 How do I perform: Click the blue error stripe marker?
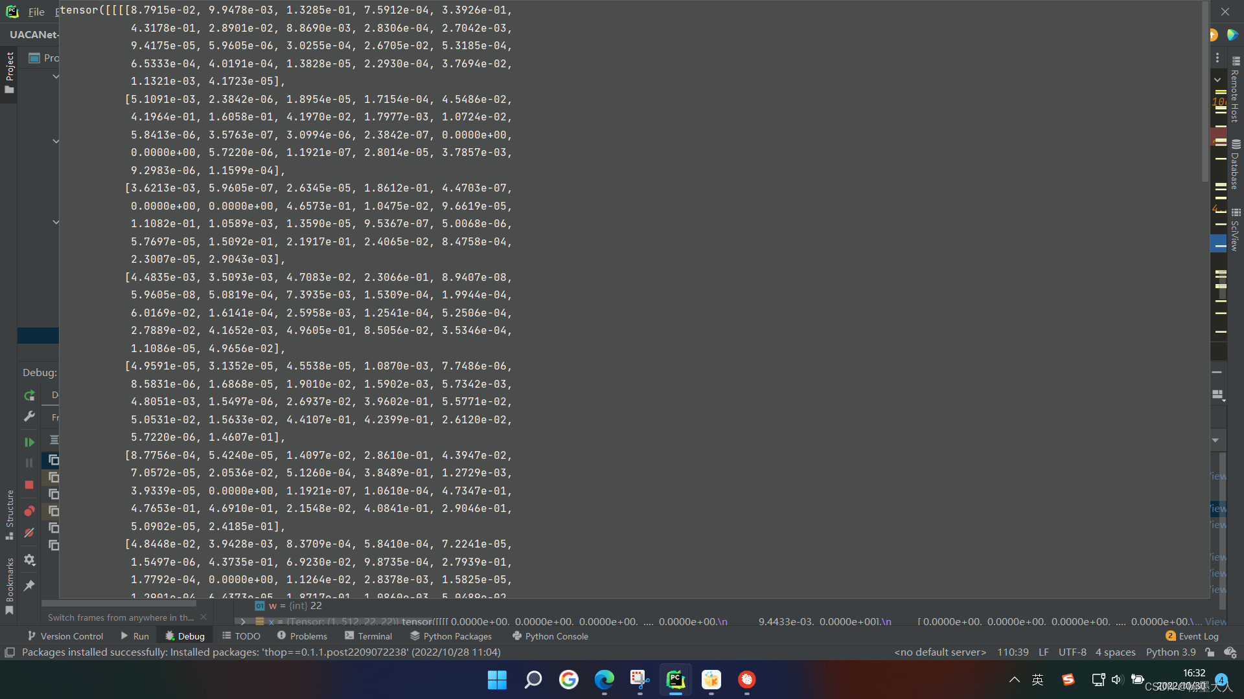coord(1219,245)
